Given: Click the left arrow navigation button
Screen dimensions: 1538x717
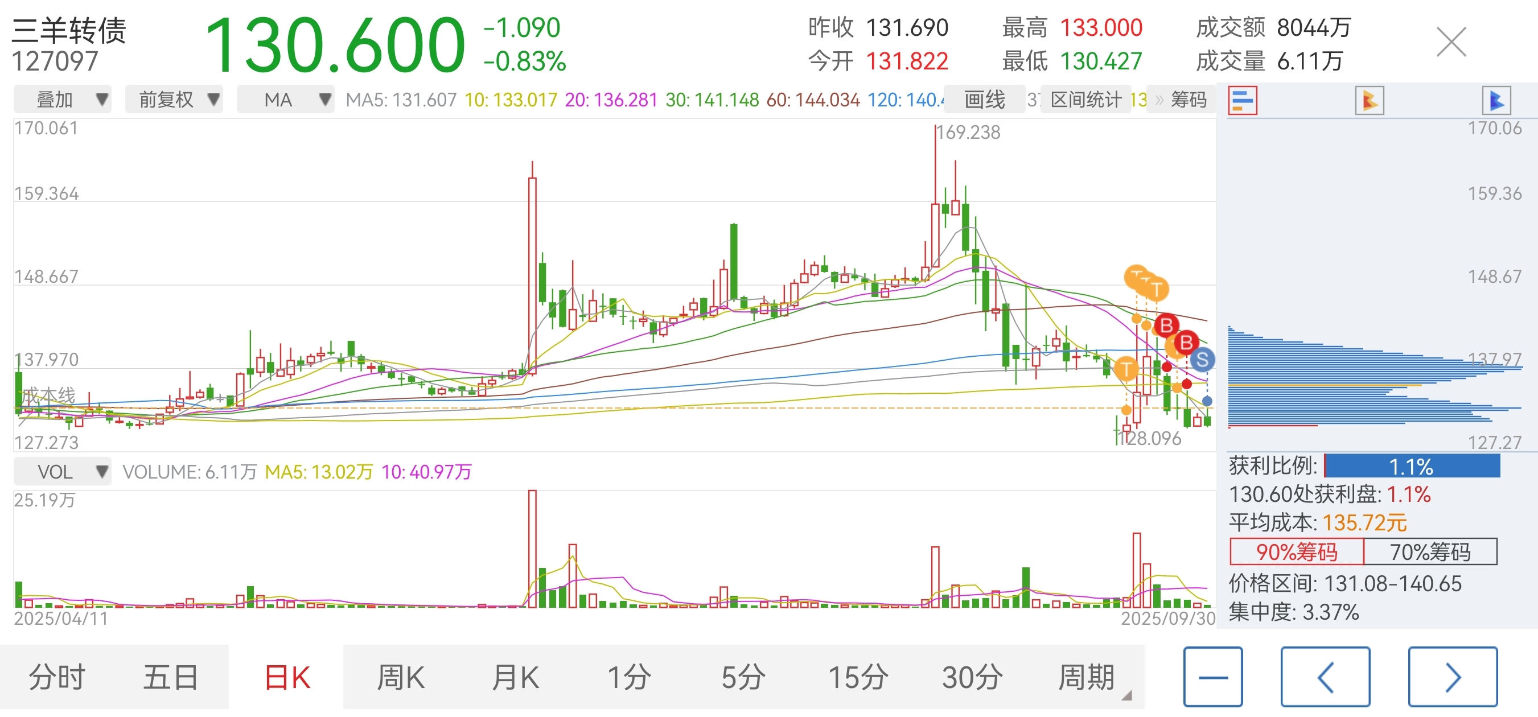Looking at the screenshot, I should (1325, 677).
